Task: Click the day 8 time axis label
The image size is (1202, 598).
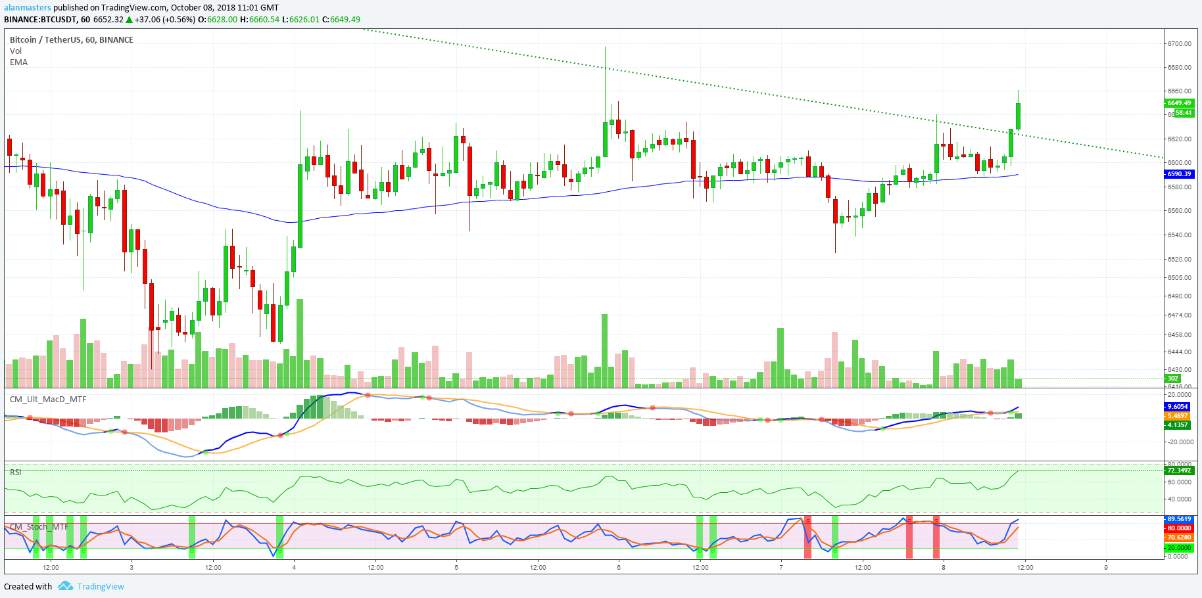Action: click(944, 568)
